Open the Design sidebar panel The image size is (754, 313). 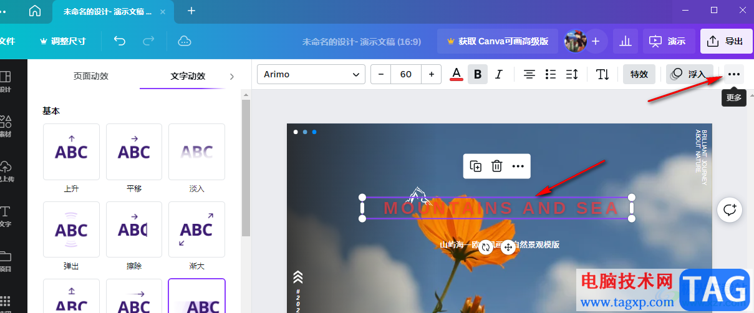coord(5,82)
